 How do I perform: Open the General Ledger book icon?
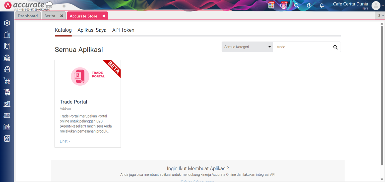pos(7,46)
